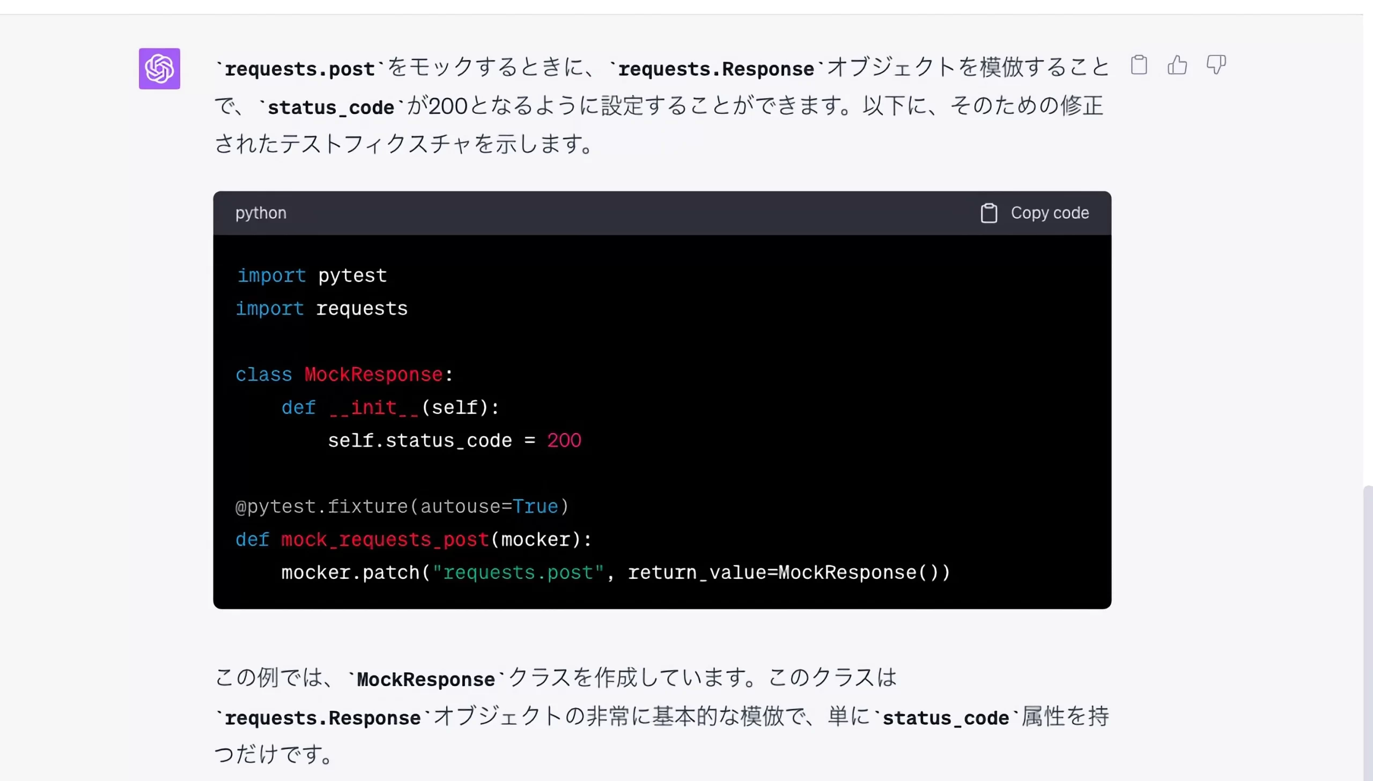
Task: Click 'class MockResponse:' line
Action: (x=344, y=374)
